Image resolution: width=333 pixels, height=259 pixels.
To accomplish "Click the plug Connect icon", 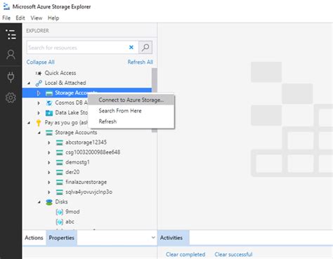I will click(11, 77).
